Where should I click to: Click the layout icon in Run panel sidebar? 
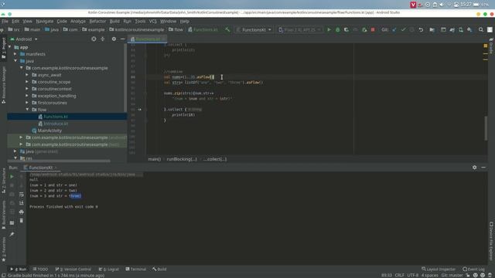click(12, 223)
